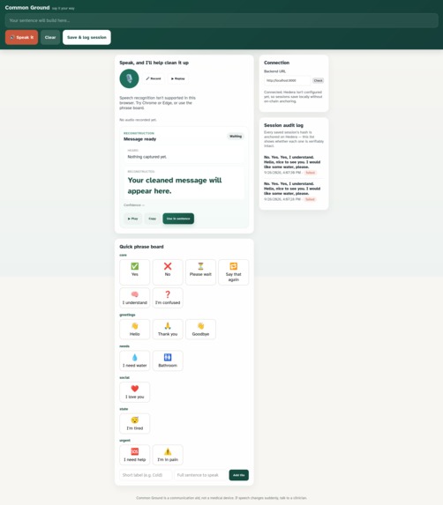This screenshot has width=443, height=505.
Task: Tap the Yes checkmark phrase tile
Action: pos(135,272)
